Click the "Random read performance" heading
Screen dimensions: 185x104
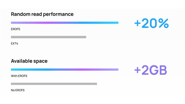(42, 14)
